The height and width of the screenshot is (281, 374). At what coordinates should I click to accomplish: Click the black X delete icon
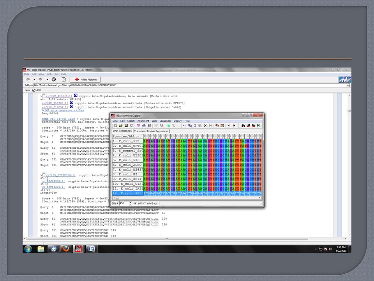pyautogui.click(x=205, y=126)
